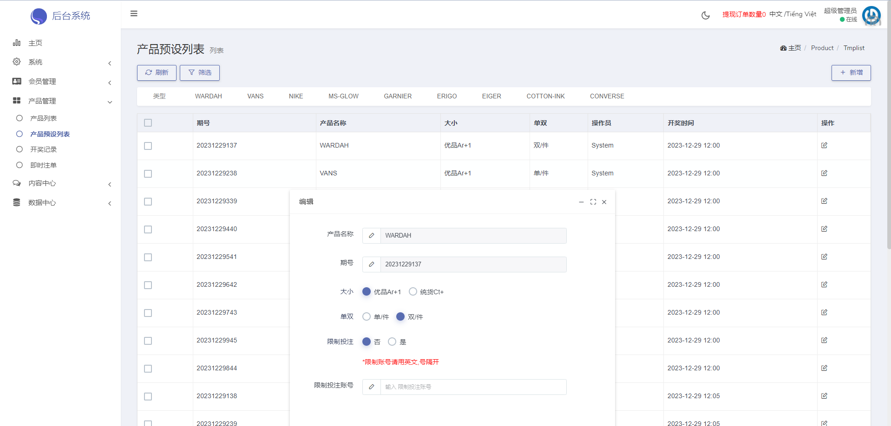The width and height of the screenshot is (891, 426).
Task: Click the edit icon for row 20231229137
Action: 824,145
